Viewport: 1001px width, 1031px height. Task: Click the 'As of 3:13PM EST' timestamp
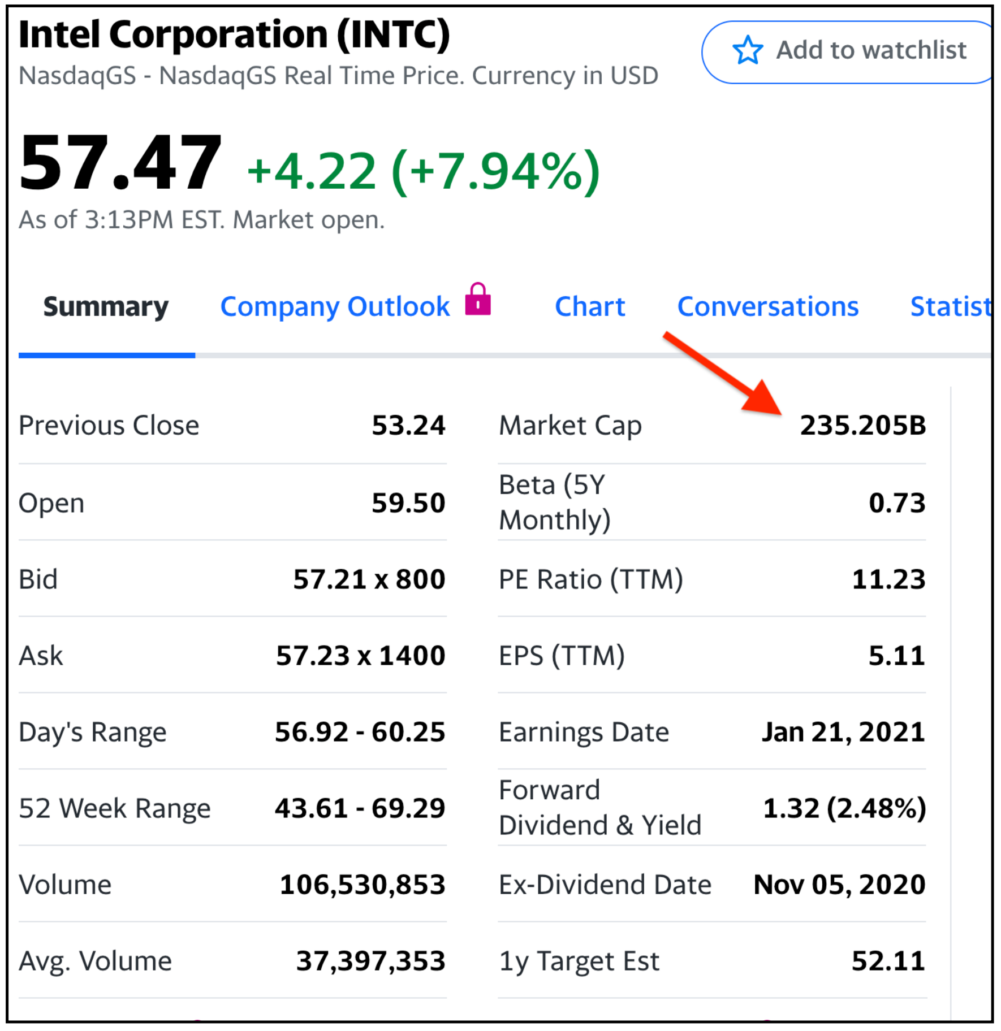point(201,220)
